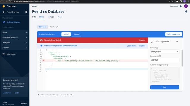Close the Rules Playground panel
The width and height of the screenshot is (190, 106).
pos(177,42)
